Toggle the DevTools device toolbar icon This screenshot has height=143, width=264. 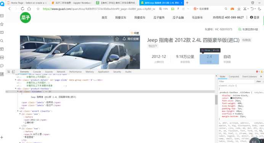13,72
